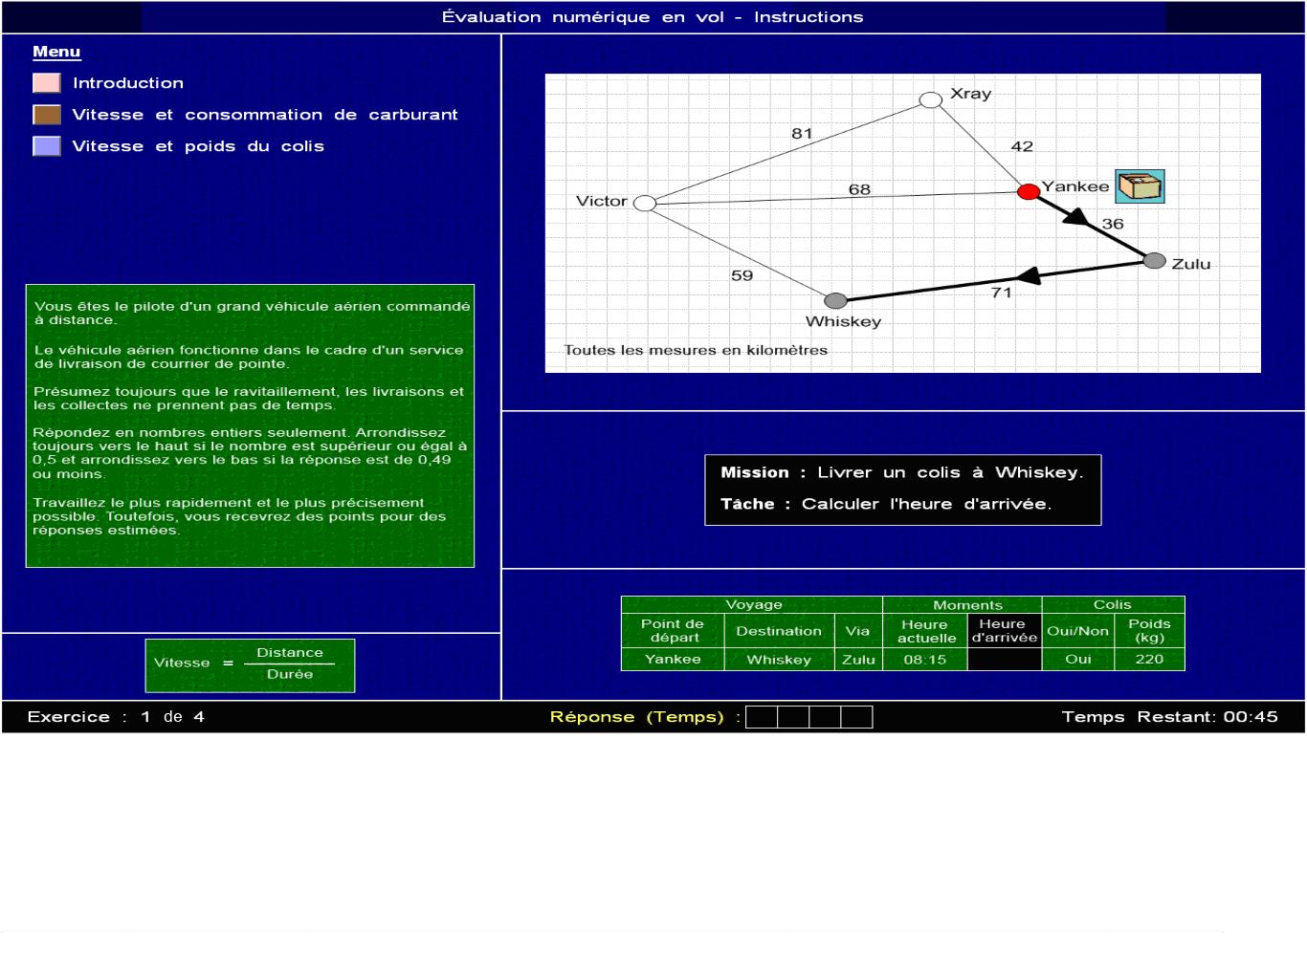Screen dimensions: 1307x979
Task: Click the pink Introduction color box
Action: point(47,83)
